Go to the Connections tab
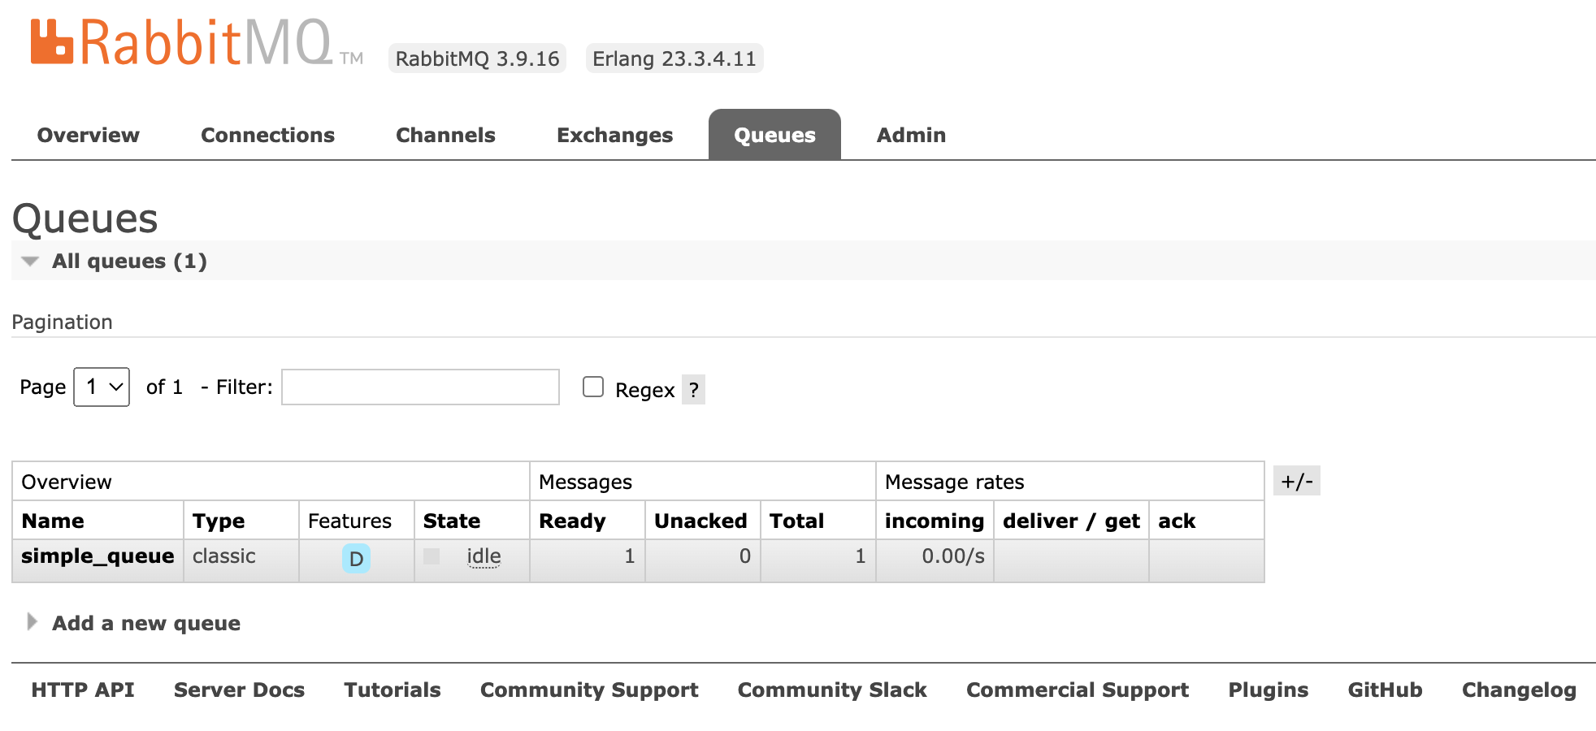 pos(267,135)
